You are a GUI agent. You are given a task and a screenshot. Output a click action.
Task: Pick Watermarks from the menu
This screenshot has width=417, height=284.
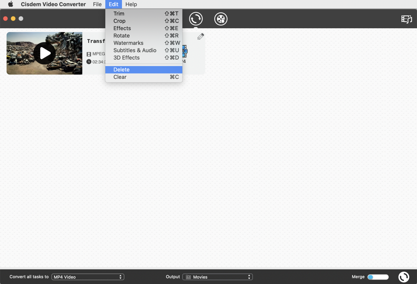point(144,43)
